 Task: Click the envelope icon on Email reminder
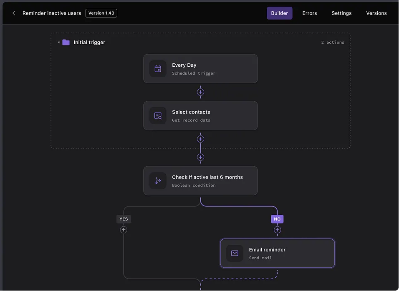point(235,253)
